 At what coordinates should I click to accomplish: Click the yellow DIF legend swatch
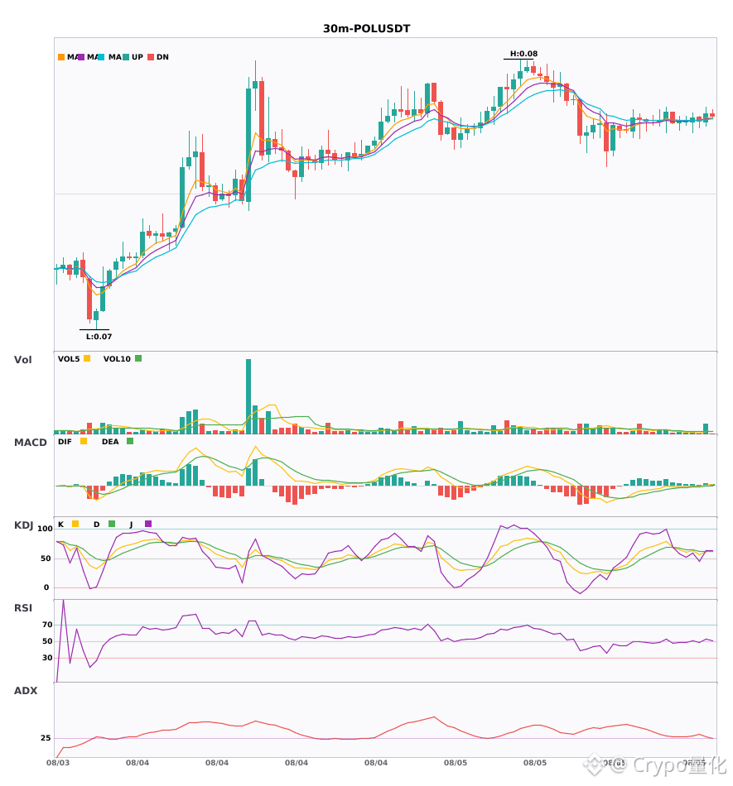84,441
